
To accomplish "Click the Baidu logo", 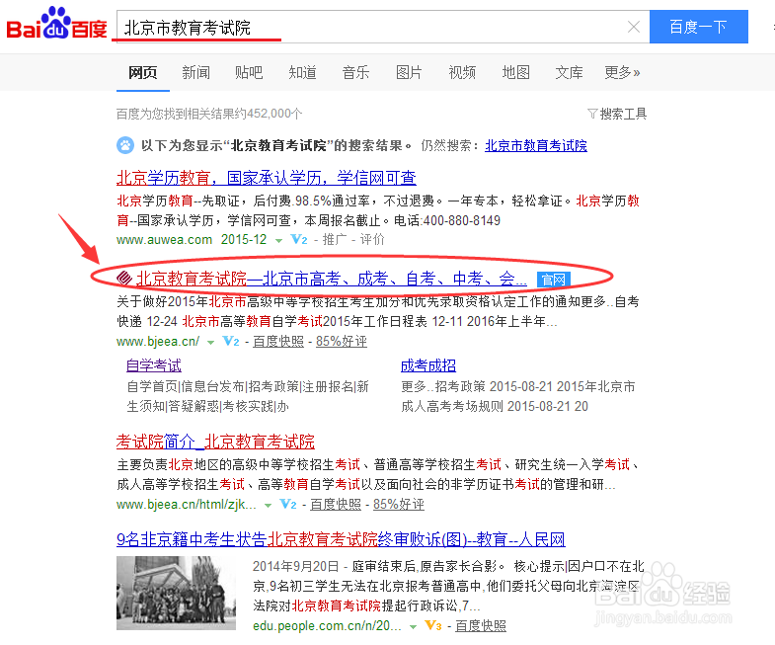I will pos(56,24).
